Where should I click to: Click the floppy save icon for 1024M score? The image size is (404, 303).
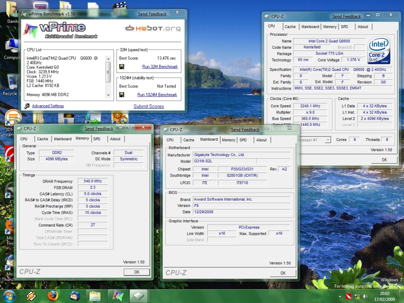(122, 95)
